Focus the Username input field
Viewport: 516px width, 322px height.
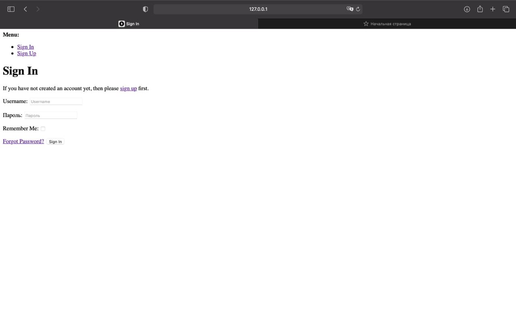click(56, 101)
